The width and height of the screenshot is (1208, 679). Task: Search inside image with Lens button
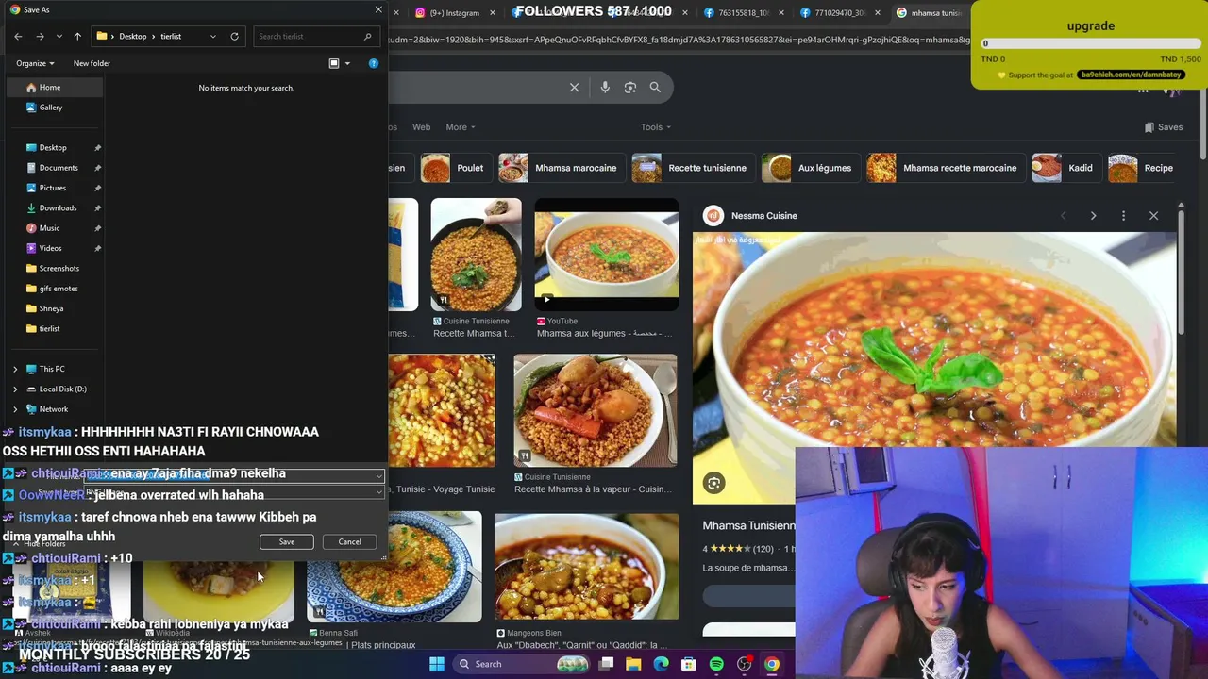(713, 484)
